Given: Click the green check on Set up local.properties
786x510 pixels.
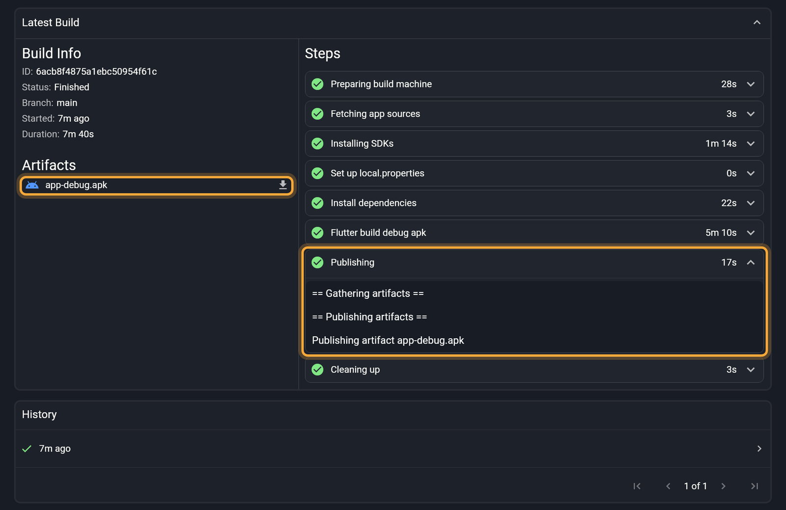Looking at the screenshot, I should tap(318, 173).
